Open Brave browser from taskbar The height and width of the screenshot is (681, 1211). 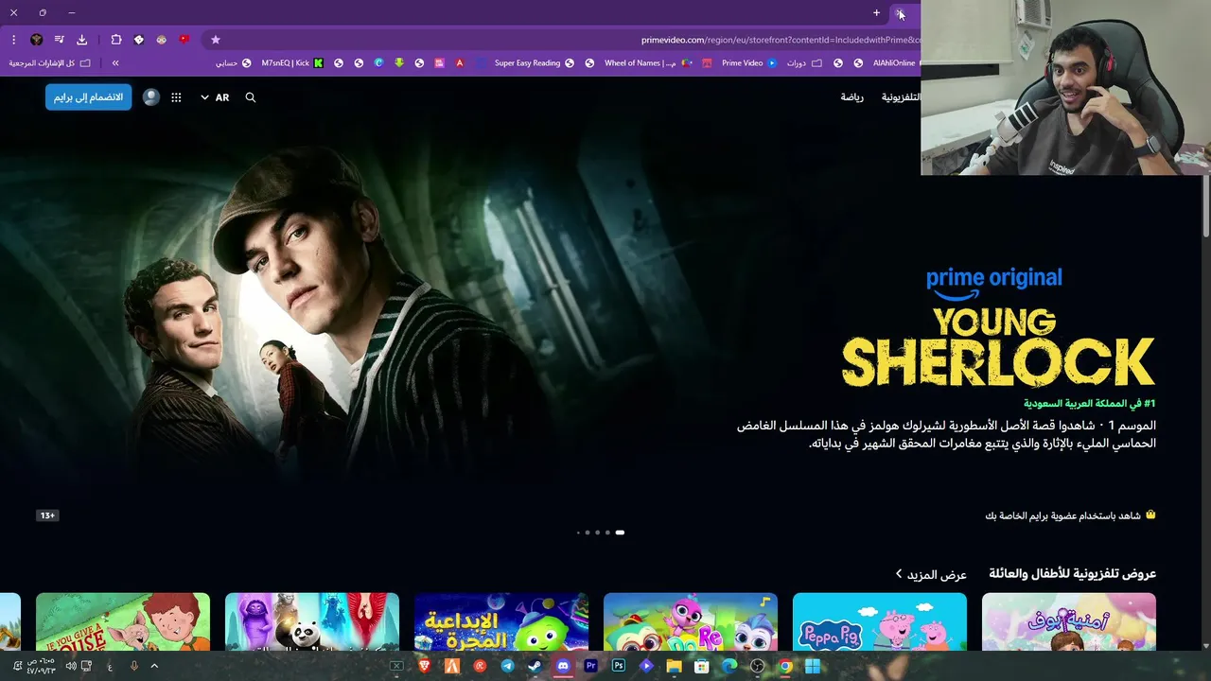[x=425, y=666]
